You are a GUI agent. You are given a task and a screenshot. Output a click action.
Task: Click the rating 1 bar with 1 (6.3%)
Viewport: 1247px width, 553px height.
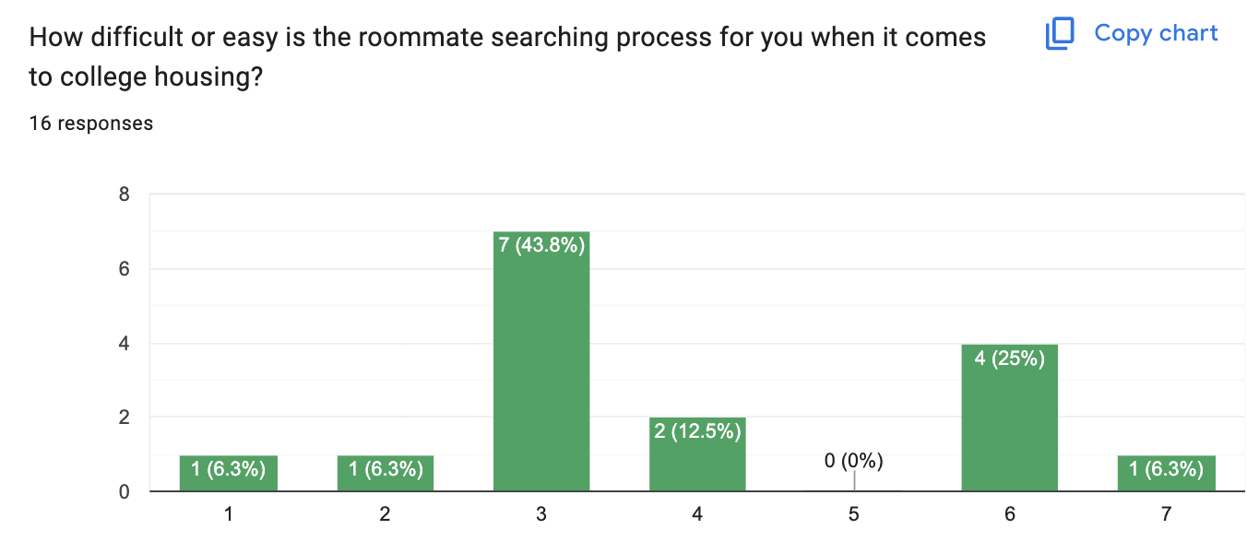coord(229,473)
